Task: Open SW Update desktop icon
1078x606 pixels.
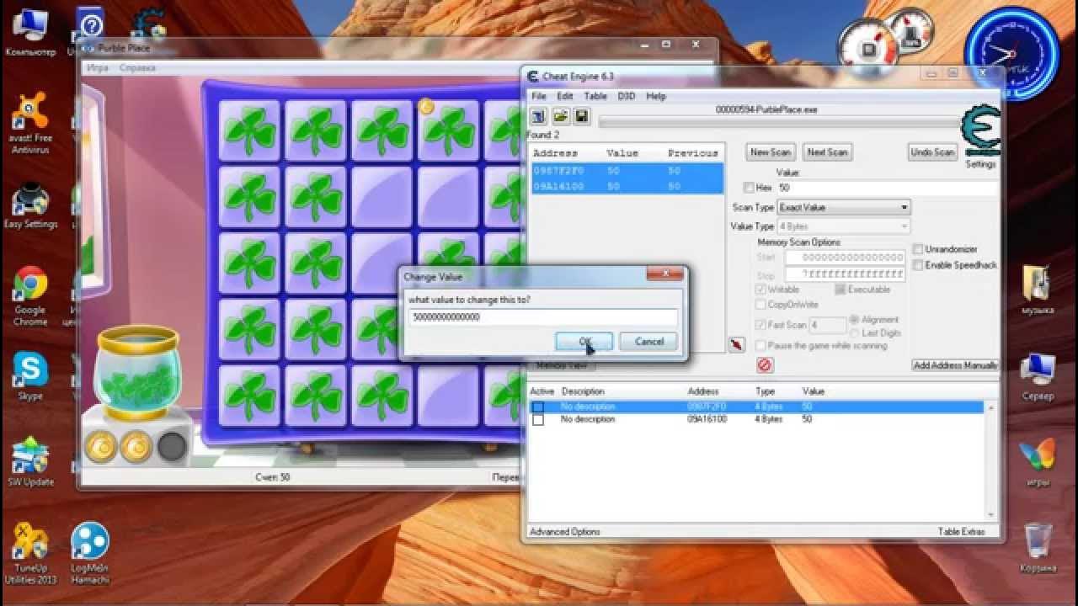Action: click(31, 461)
